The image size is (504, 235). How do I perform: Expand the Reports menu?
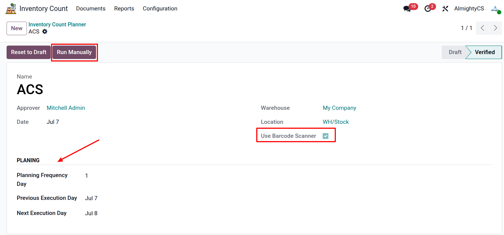(124, 9)
